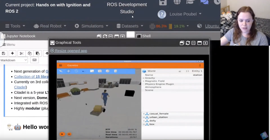Select the box tree item
270x140 pixels.
(x=152, y=124)
